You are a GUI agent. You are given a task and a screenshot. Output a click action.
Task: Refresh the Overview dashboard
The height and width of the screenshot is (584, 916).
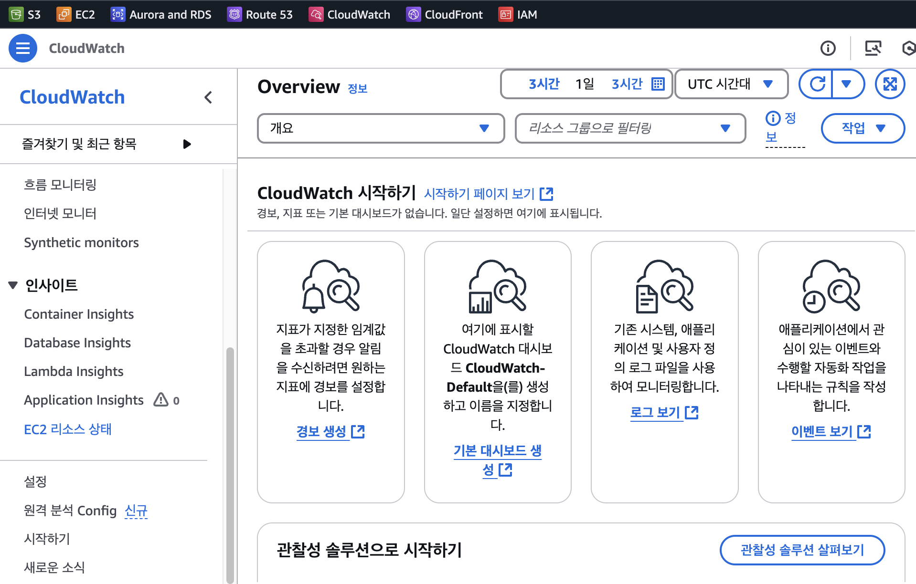[x=817, y=84]
